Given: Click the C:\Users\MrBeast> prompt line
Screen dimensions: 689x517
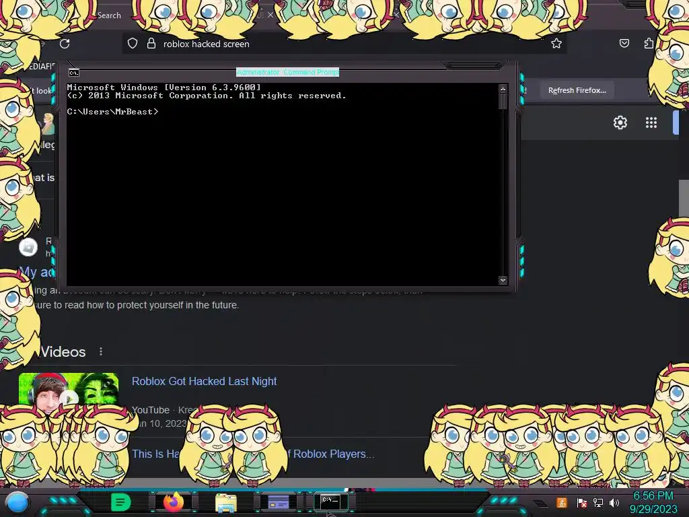Looking at the screenshot, I should pyautogui.click(x=112, y=112).
